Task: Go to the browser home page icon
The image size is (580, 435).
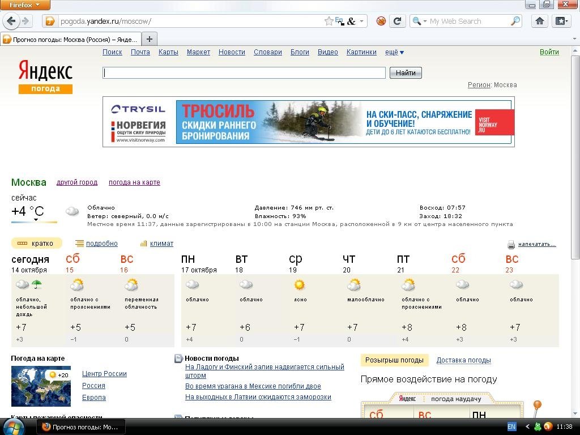Action: click(539, 21)
